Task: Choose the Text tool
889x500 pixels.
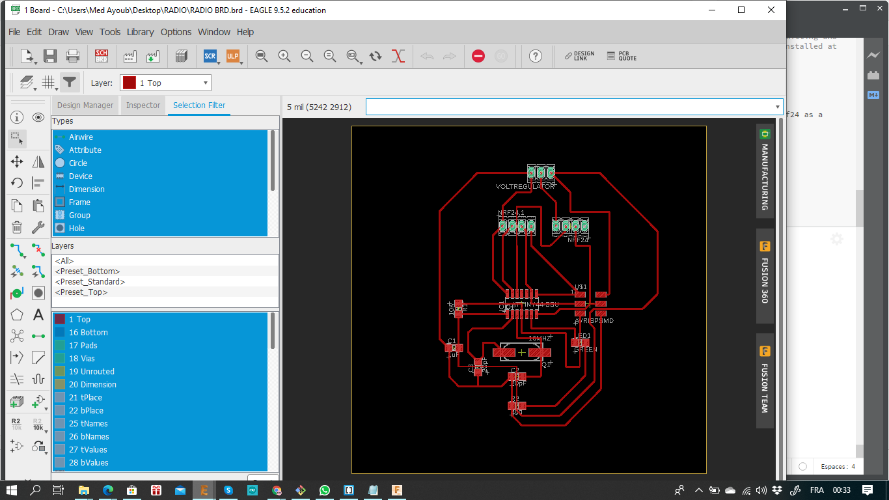Action: pyautogui.click(x=38, y=315)
